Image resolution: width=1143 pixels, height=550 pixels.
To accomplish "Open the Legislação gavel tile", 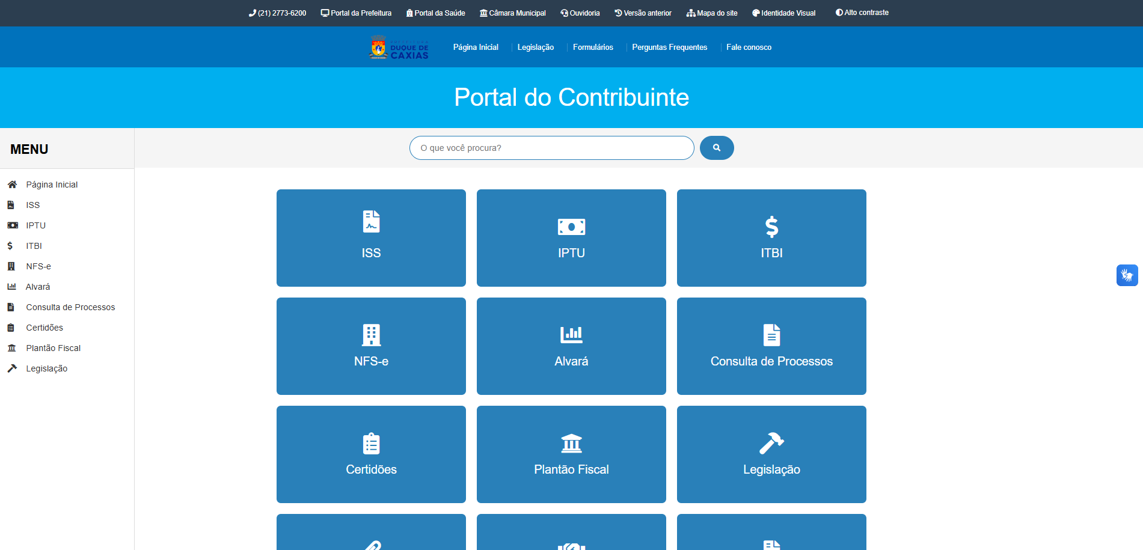I will [x=771, y=454].
